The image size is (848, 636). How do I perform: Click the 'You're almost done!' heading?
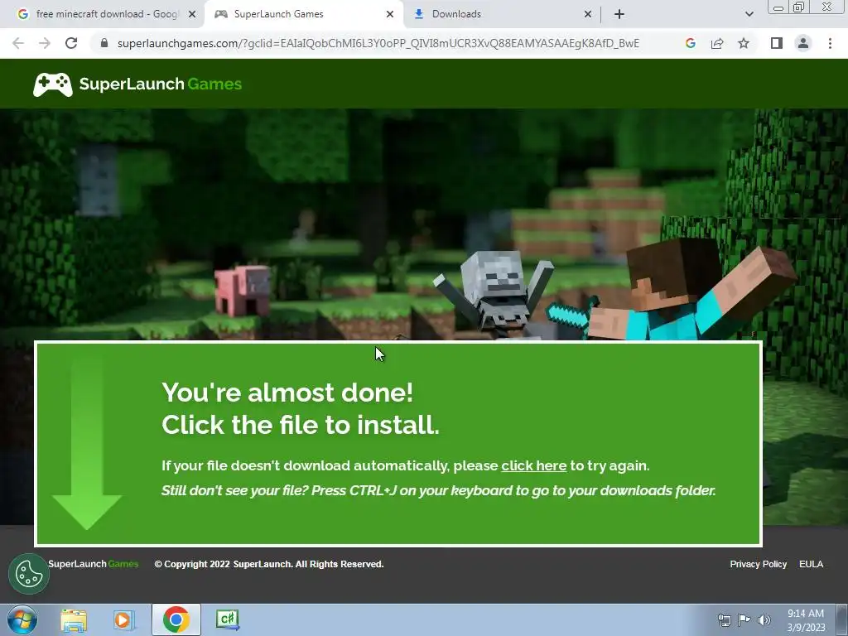(287, 392)
